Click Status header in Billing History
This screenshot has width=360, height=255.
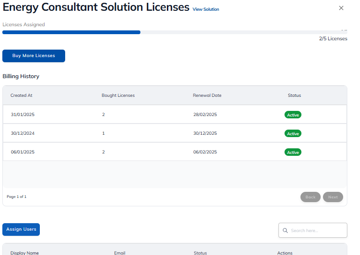(x=294, y=95)
